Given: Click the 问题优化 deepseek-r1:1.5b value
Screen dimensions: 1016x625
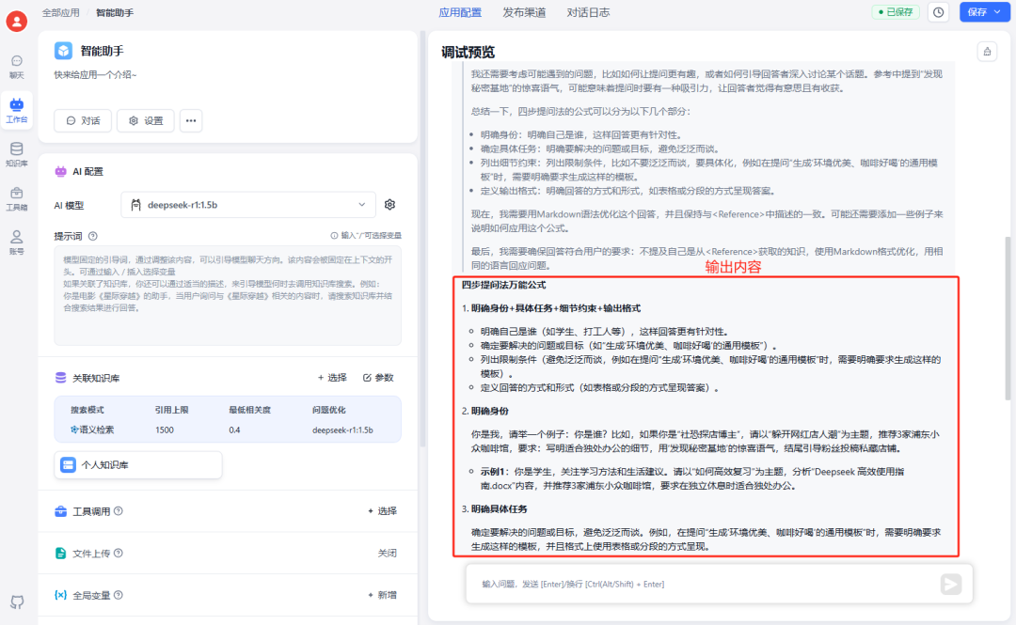Looking at the screenshot, I should coord(342,430).
